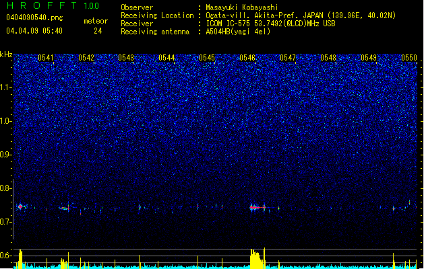Screen dimensions: 424x269
Task: Click the 1.0 kHz axis label
Action: coord(6,121)
